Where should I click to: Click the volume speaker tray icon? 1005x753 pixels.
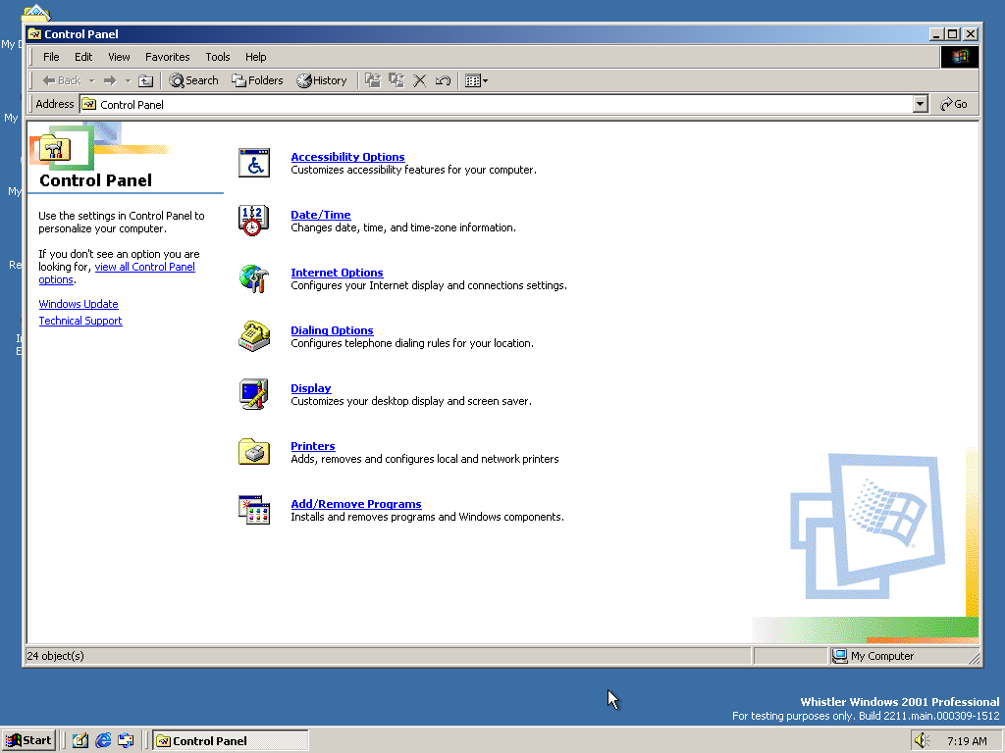point(922,741)
